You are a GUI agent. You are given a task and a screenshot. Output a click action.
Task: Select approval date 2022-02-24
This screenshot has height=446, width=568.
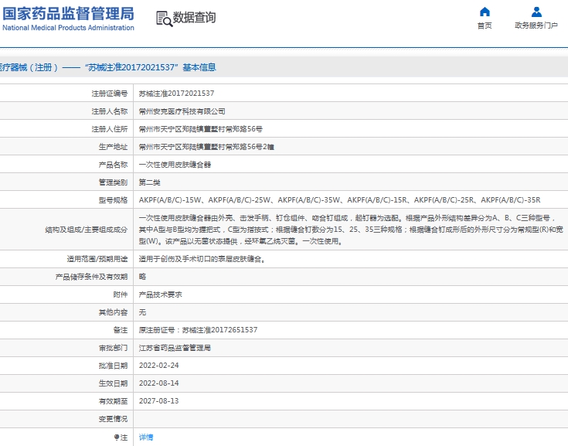pos(158,366)
